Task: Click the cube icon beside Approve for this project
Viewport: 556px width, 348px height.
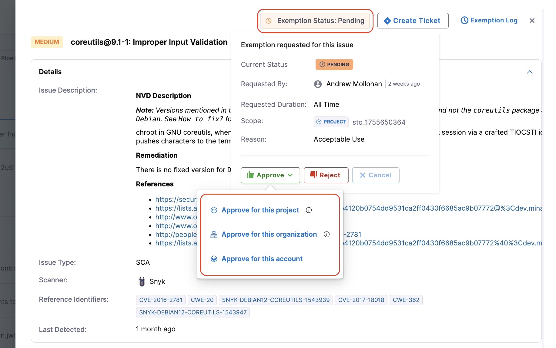Action: click(x=214, y=210)
